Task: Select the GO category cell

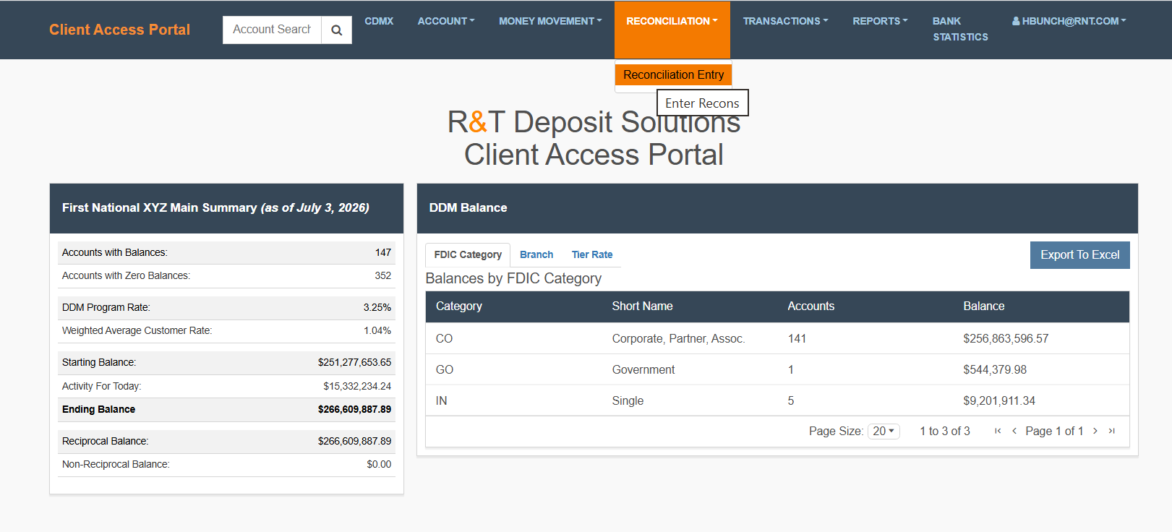Action: point(445,369)
